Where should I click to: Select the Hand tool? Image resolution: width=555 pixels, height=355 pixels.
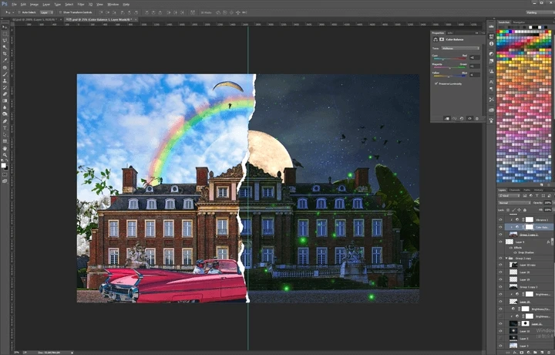coord(5,148)
